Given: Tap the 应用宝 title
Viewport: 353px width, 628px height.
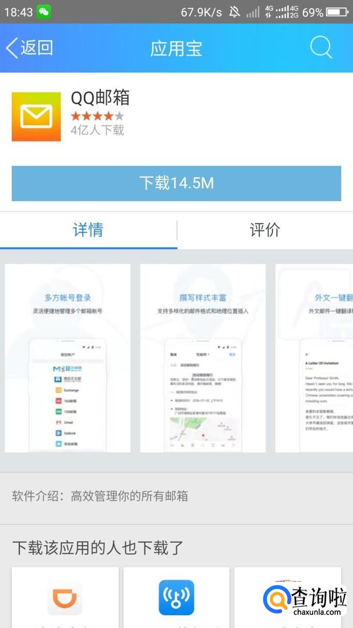Looking at the screenshot, I should tap(176, 48).
